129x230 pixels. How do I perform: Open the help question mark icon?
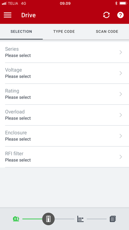pyautogui.click(x=120, y=15)
